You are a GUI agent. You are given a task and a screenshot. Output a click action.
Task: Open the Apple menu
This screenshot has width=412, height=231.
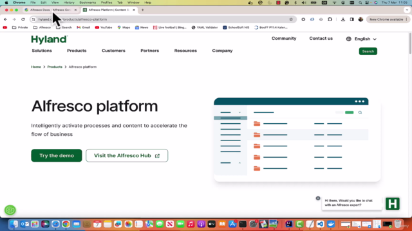pos(6,3)
